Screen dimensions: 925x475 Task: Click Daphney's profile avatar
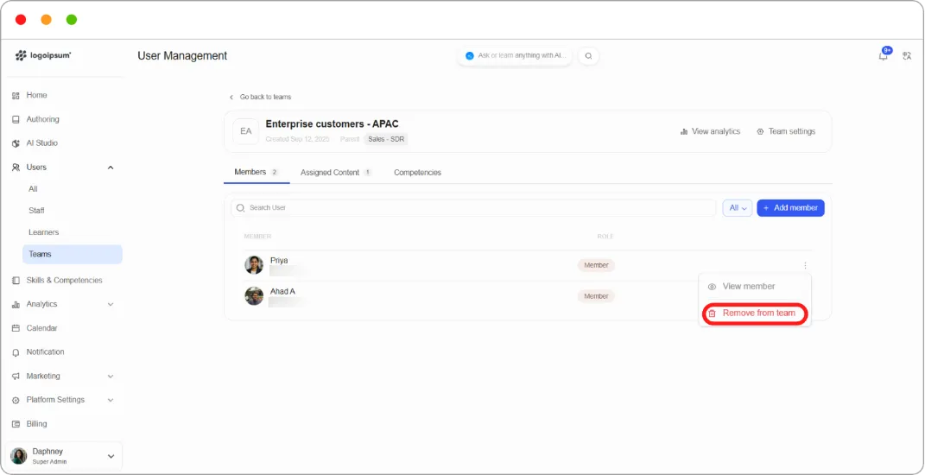[19, 456]
